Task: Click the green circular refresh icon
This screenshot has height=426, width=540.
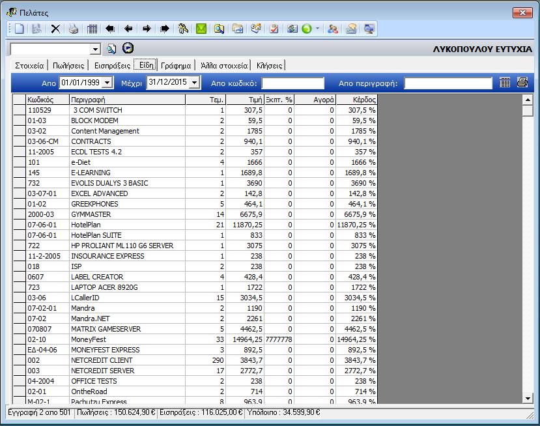Action: pyautogui.click(x=307, y=29)
